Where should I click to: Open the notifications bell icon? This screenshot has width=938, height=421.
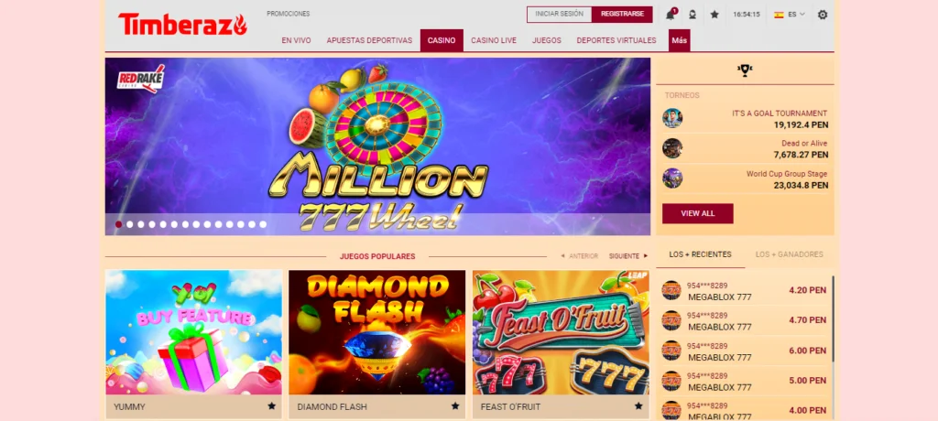point(670,15)
